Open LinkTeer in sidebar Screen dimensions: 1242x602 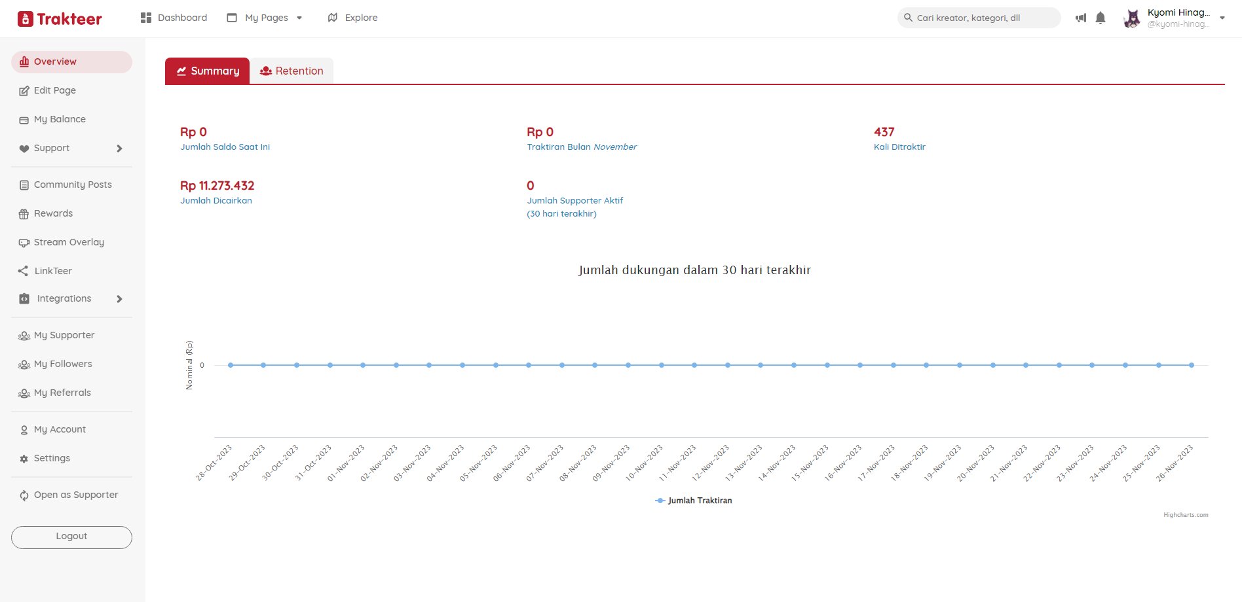[x=53, y=271]
